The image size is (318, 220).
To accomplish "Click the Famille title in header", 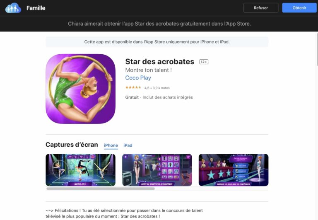I will pyautogui.click(x=36, y=8).
